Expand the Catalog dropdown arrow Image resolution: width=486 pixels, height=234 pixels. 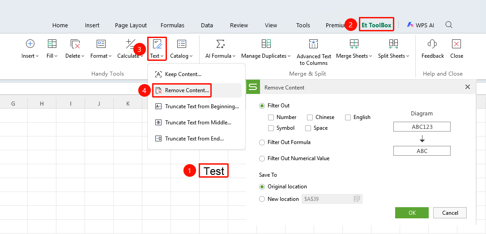[x=191, y=56]
